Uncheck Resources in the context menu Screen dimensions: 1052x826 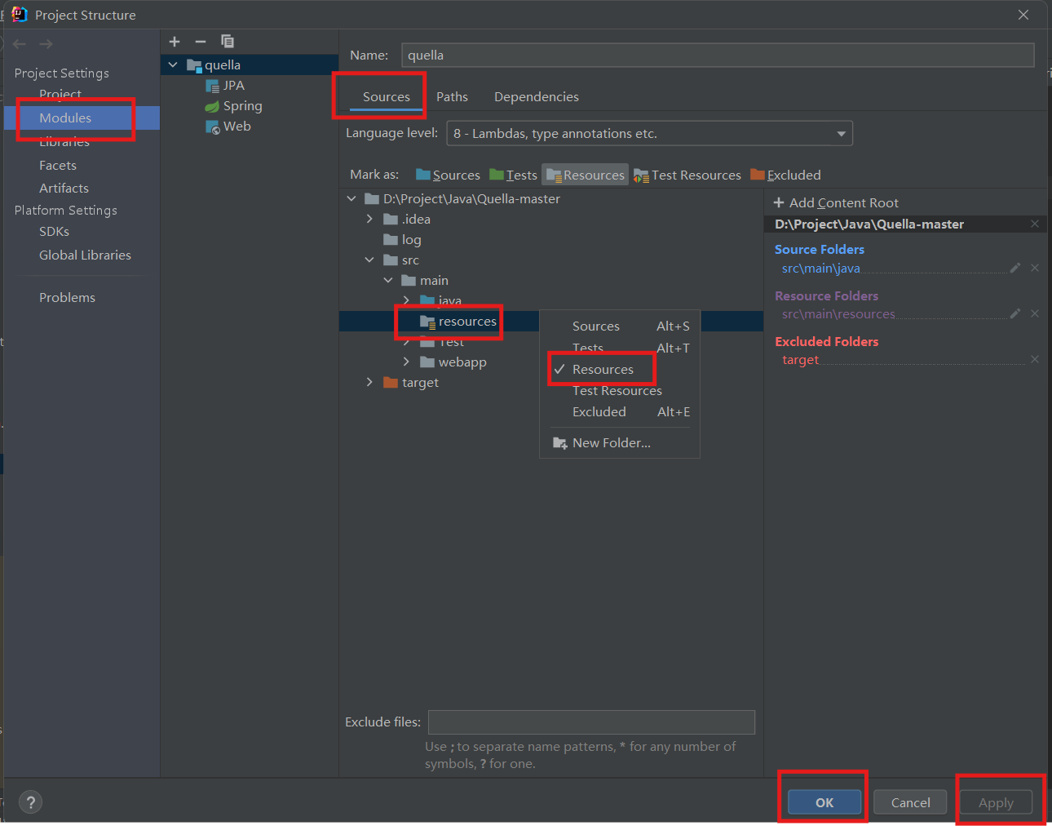pos(602,369)
